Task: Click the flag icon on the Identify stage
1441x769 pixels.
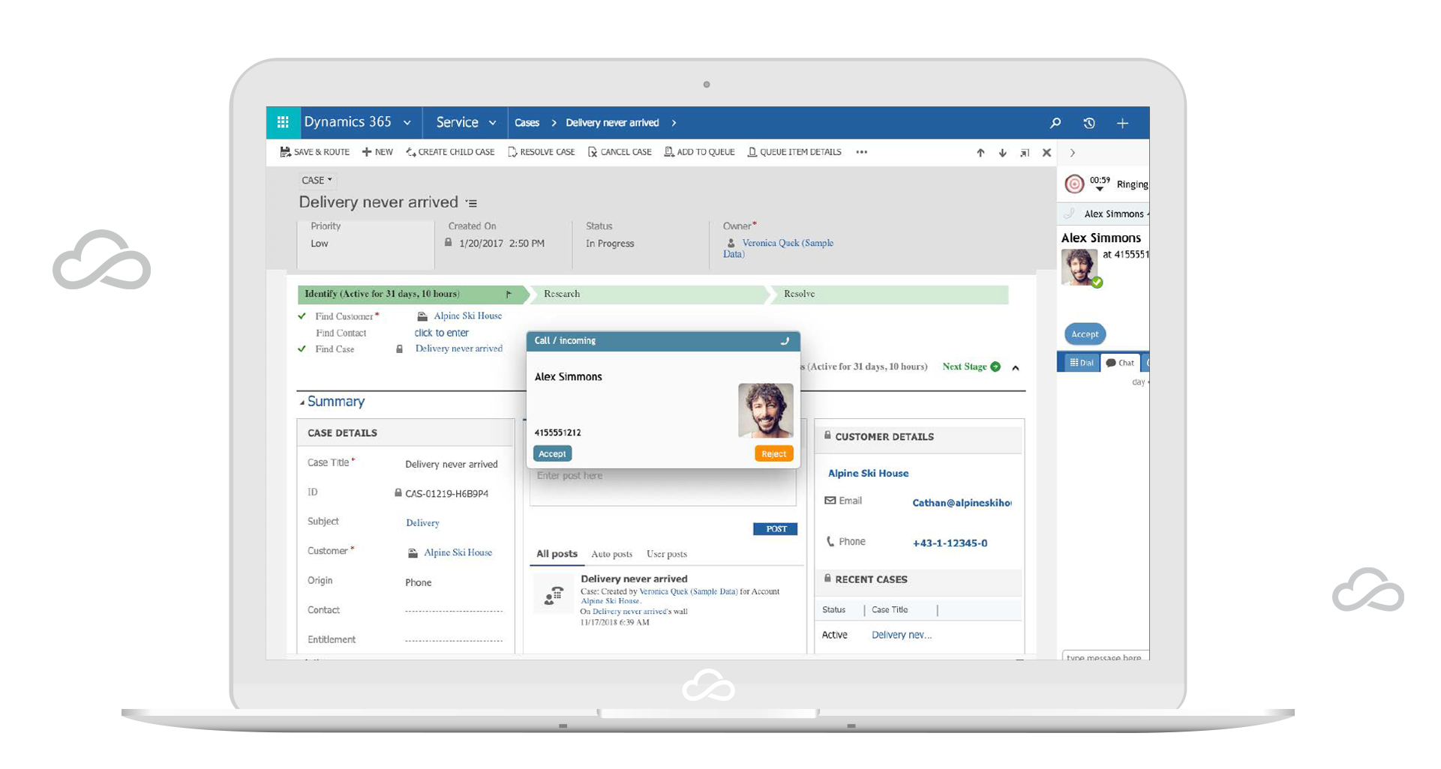Action: 509,295
